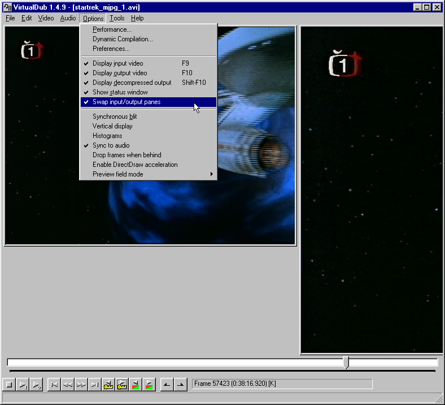Enable Vertical display option
Viewport: 445px width, 405px height.
pos(149,126)
